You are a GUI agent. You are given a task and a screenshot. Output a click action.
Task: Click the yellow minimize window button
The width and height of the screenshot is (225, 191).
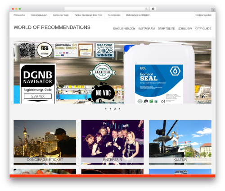[x=16, y=9]
